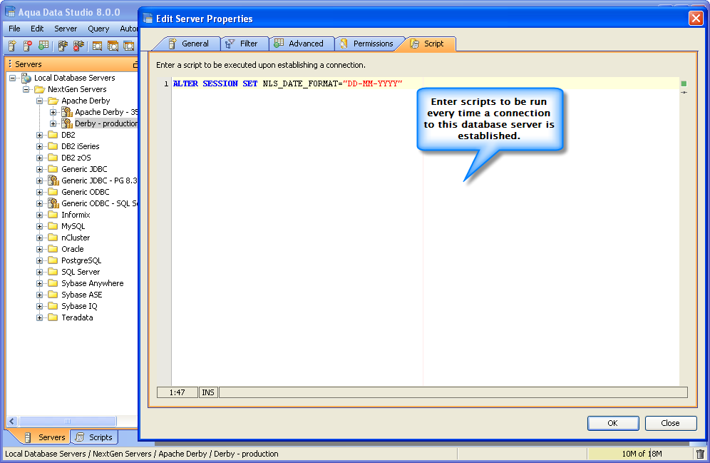
Task: Click the Local Database Servers globe icon
Action: tap(26, 78)
